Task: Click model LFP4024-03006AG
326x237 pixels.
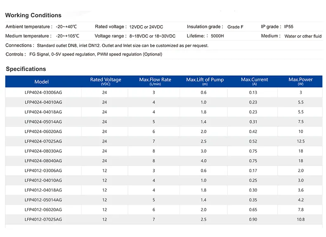Action: (43, 92)
